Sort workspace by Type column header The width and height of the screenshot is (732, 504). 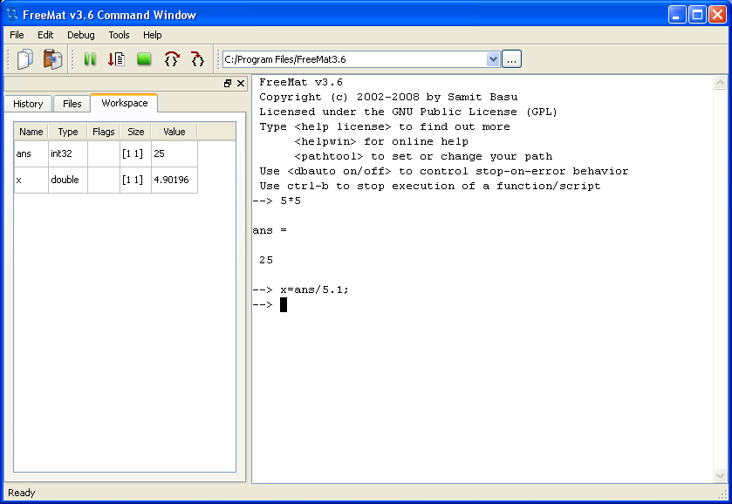point(68,132)
